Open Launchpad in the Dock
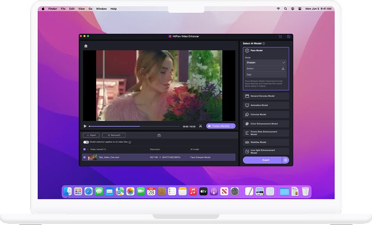 [78, 191]
